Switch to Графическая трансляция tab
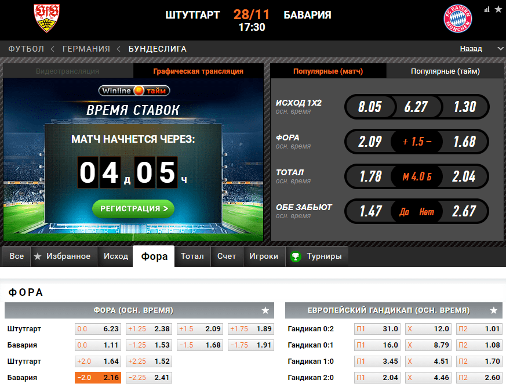Viewport: 506px width, 387px height. pos(198,71)
